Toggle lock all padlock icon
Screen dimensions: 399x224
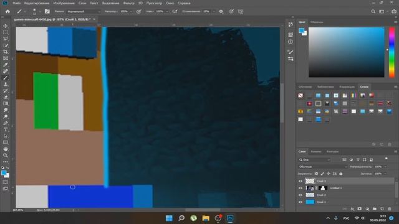(341, 174)
